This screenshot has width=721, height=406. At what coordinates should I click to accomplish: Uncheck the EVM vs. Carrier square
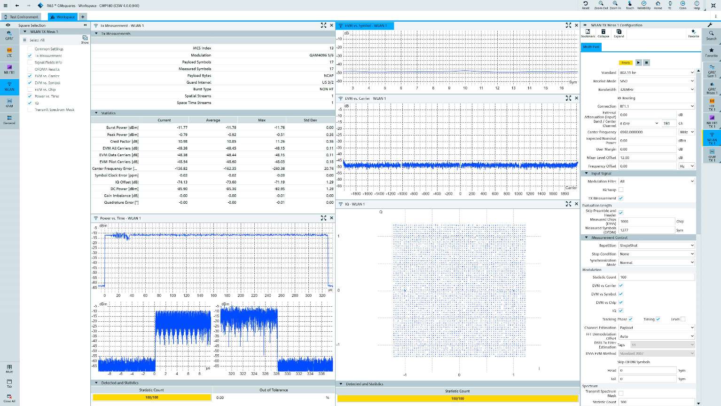pyautogui.click(x=30, y=76)
